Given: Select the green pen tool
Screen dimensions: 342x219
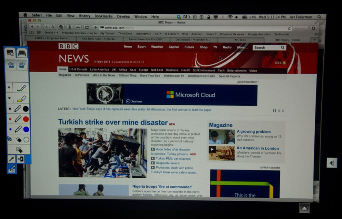Looking at the screenshot, I should tap(21, 88).
